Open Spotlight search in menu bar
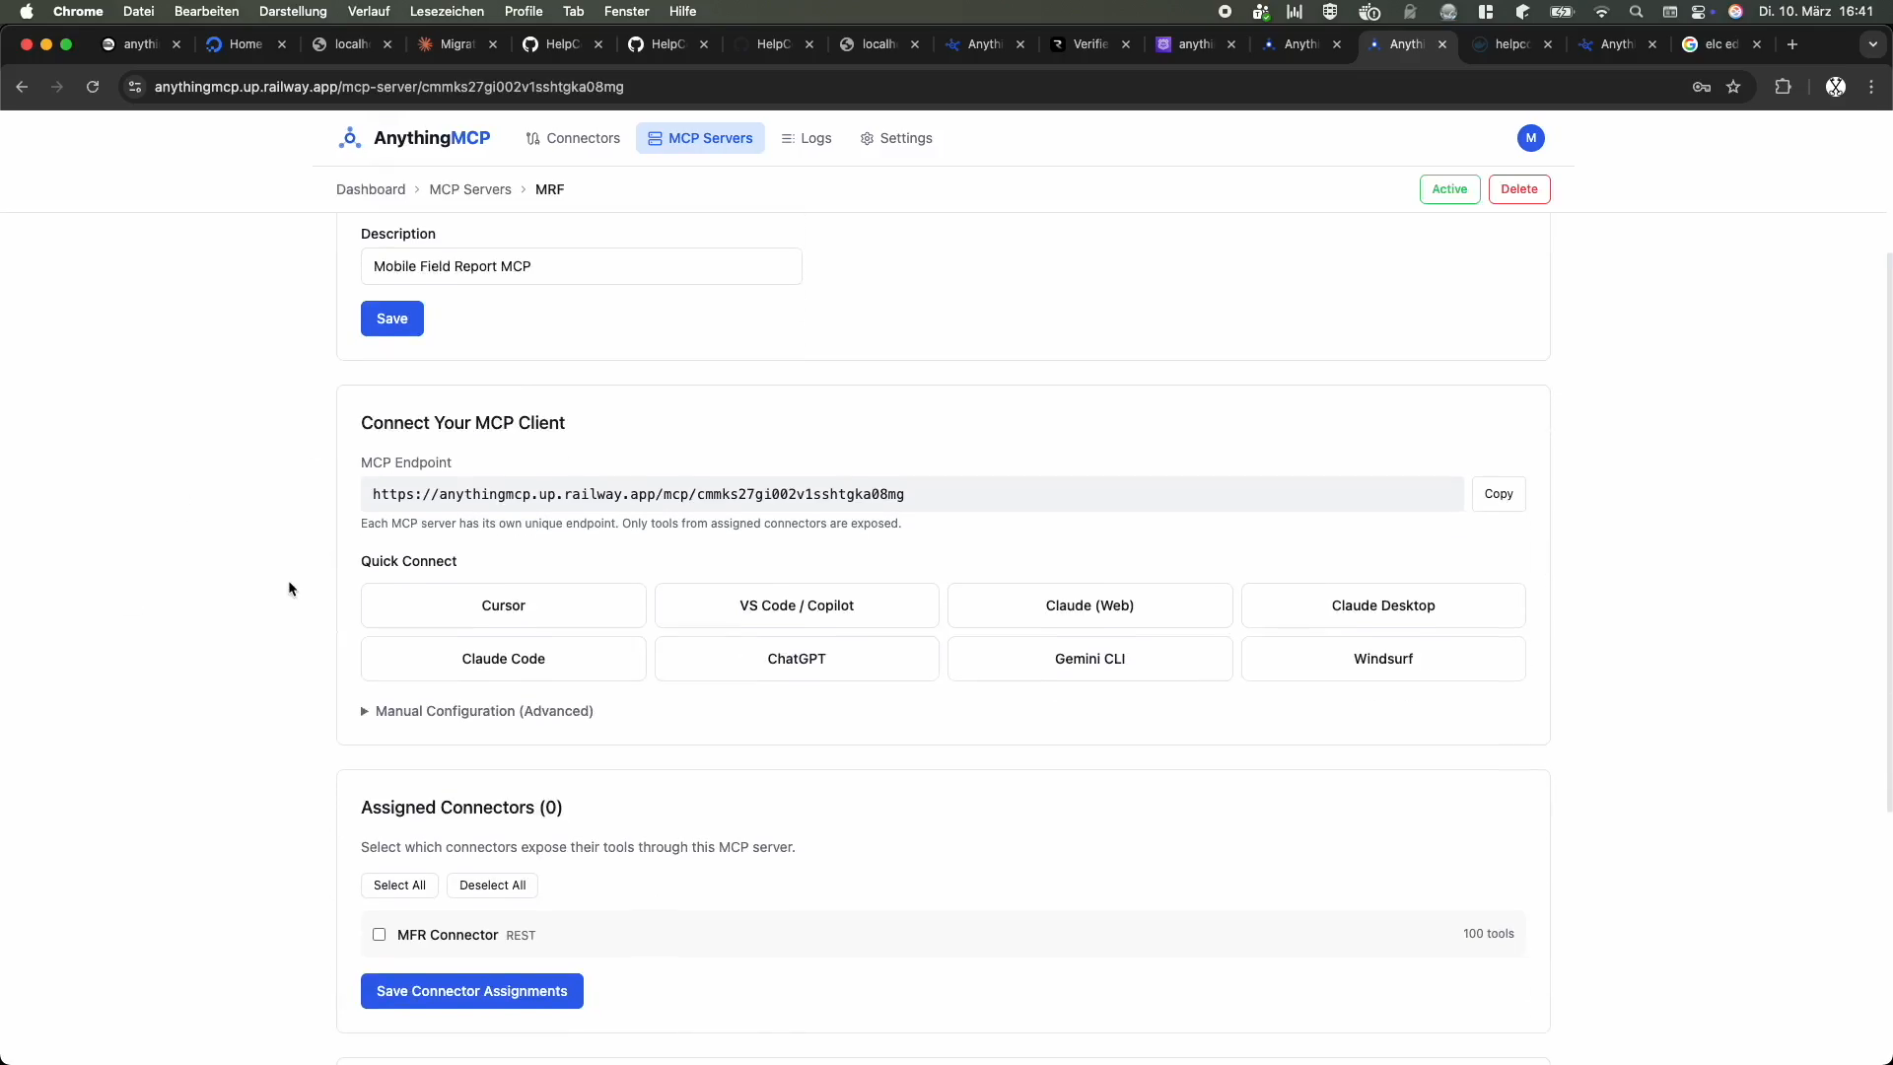This screenshot has height=1065, width=1893. point(1637,12)
